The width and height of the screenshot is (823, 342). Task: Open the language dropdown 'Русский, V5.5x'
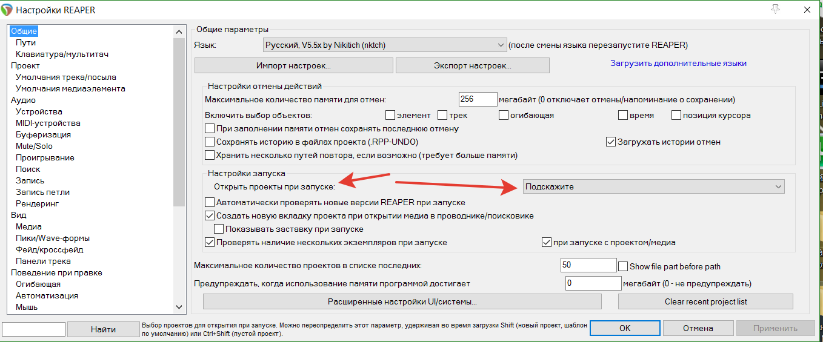pos(384,45)
